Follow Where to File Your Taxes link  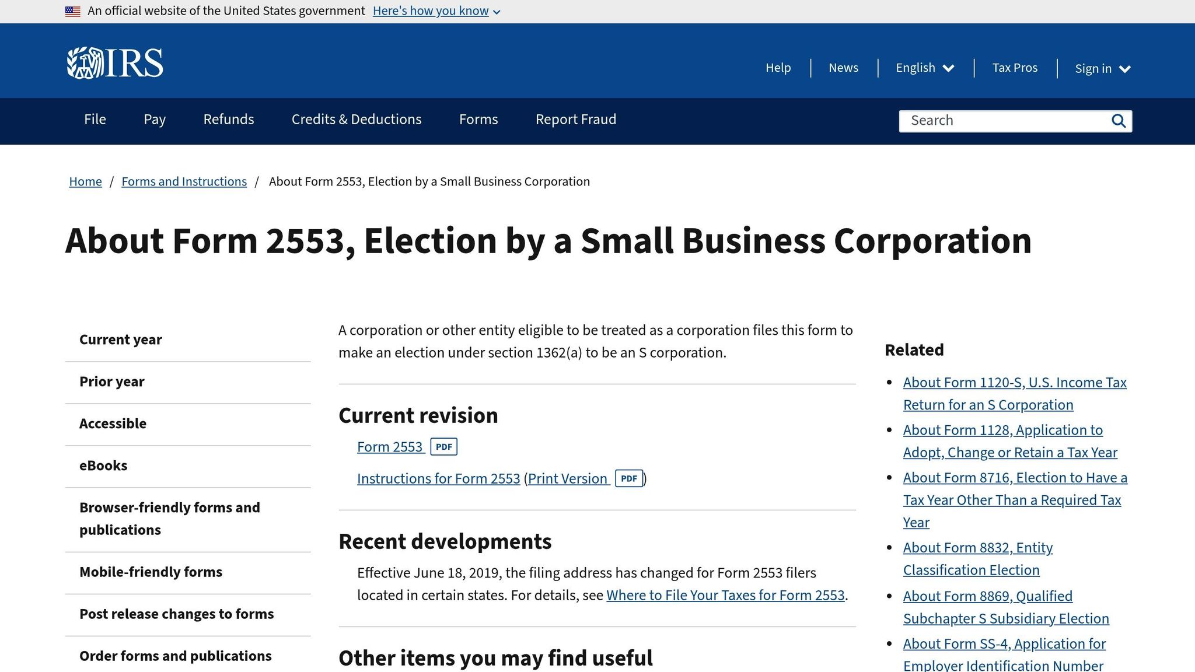[725, 596]
